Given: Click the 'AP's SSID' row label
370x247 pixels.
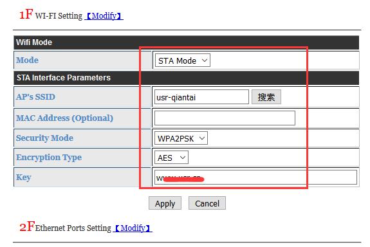Looking at the screenshot, I should pyautogui.click(x=35, y=97).
